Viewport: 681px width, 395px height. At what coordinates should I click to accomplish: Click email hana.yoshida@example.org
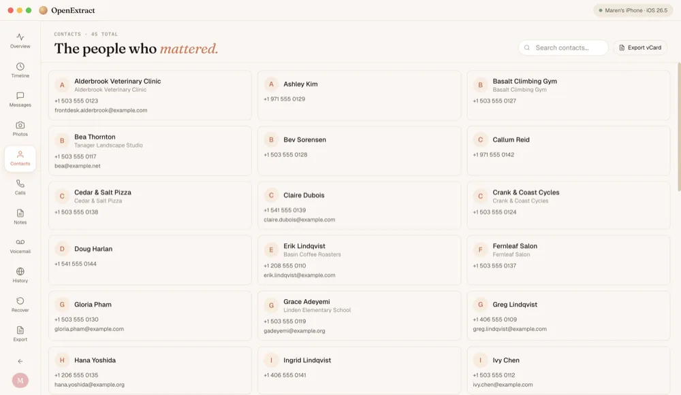pos(89,385)
